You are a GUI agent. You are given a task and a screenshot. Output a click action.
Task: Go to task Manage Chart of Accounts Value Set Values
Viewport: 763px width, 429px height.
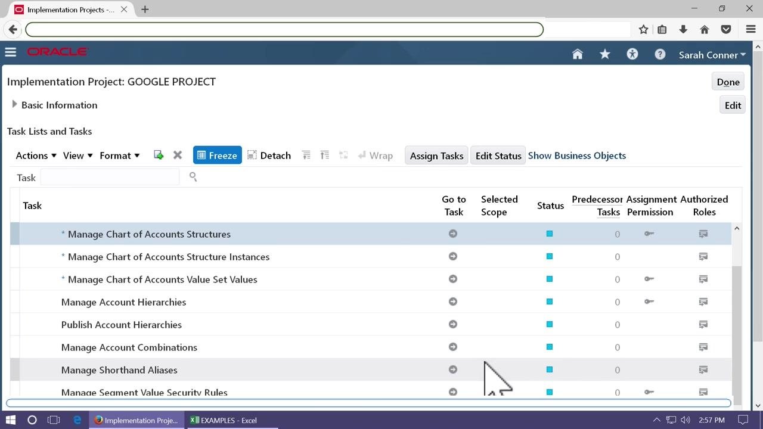453,279
